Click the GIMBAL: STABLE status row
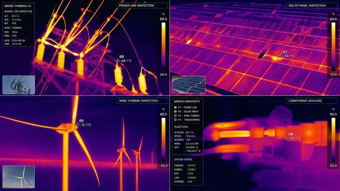This screenshot has width=340, height=191. coord(185,170)
